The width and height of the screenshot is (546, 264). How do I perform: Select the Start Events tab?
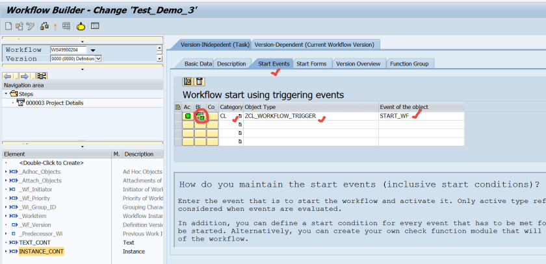coord(274,64)
